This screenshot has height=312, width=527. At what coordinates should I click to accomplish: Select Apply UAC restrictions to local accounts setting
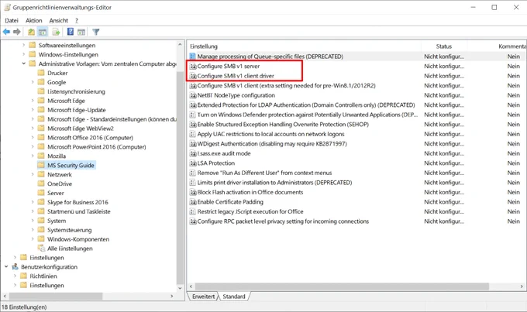[x=270, y=134]
